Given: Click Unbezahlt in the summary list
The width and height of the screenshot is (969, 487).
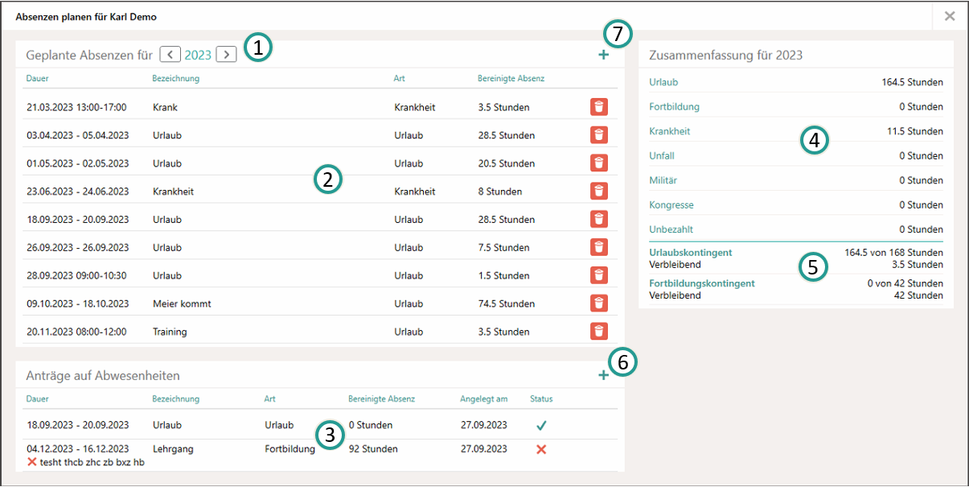Looking at the screenshot, I should [670, 229].
